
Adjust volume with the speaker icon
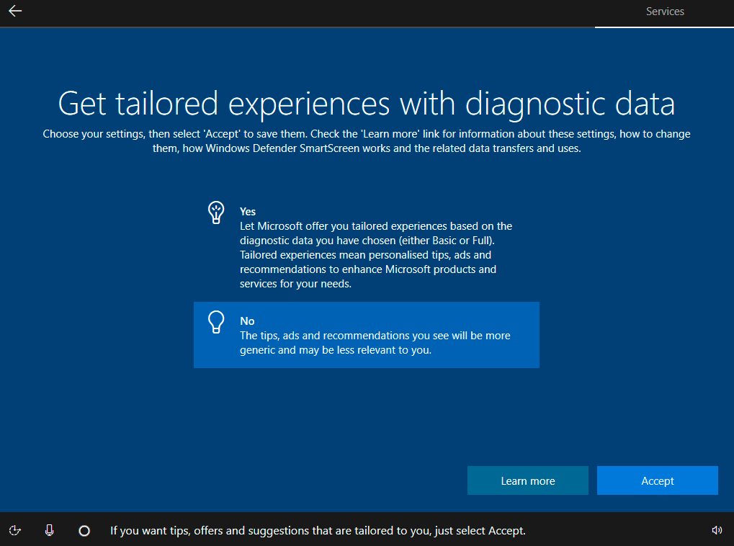[717, 530]
